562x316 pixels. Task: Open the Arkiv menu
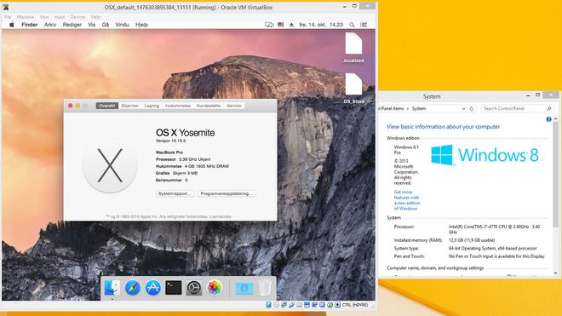[x=50, y=25]
